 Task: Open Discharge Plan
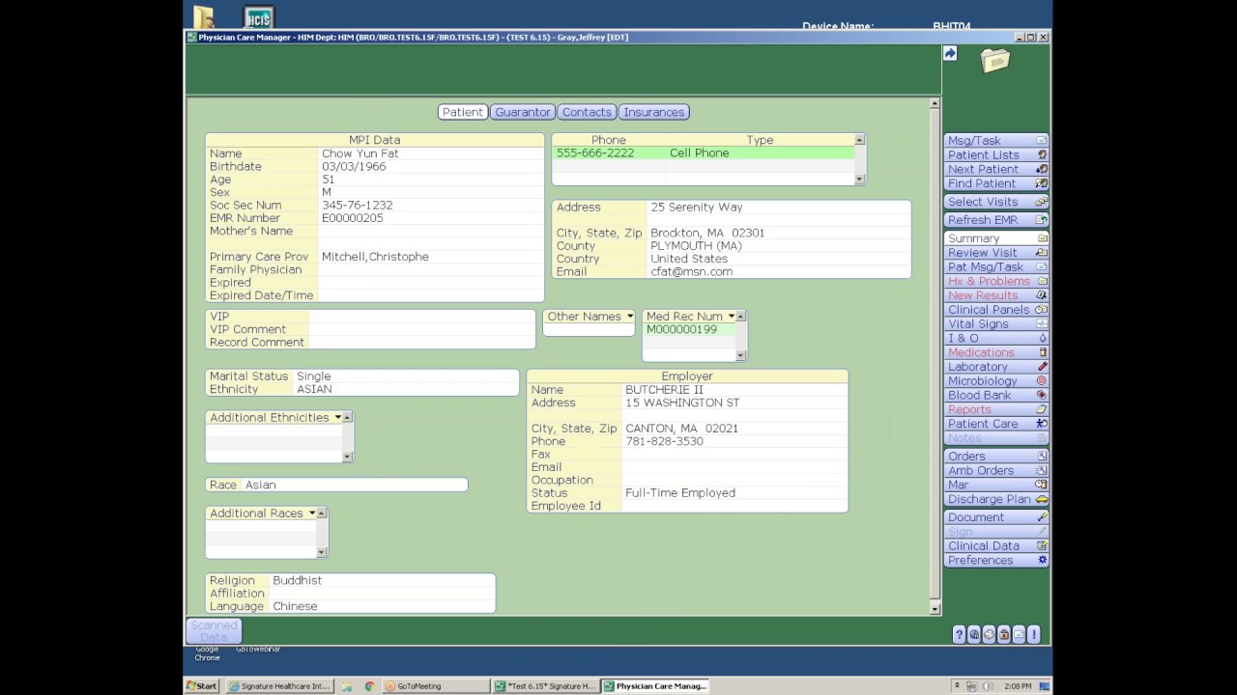click(996, 499)
